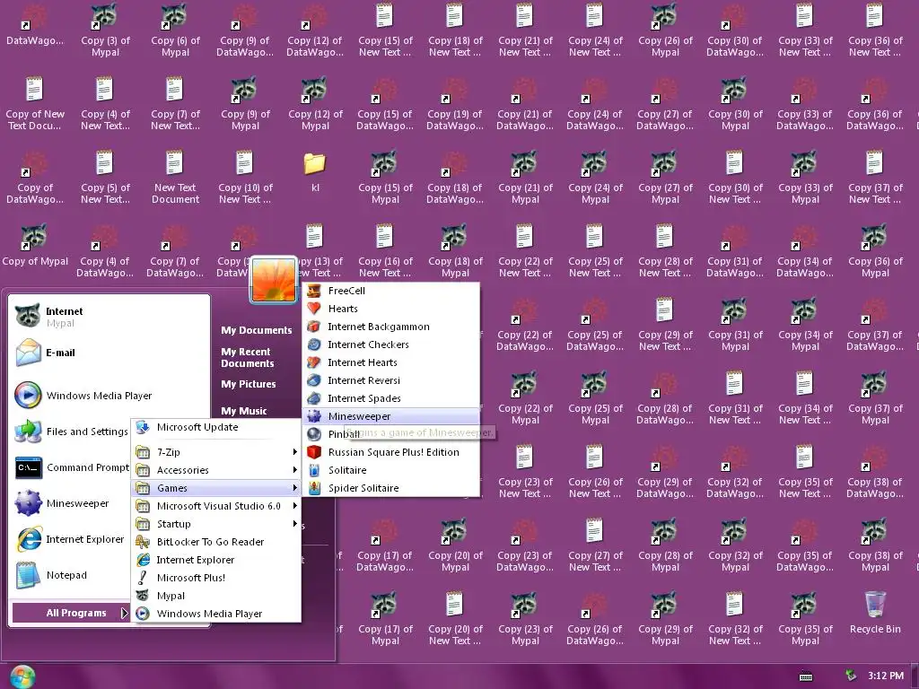
Task: Start Internet Spades
Action: pyautogui.click(x=391, y=398)
